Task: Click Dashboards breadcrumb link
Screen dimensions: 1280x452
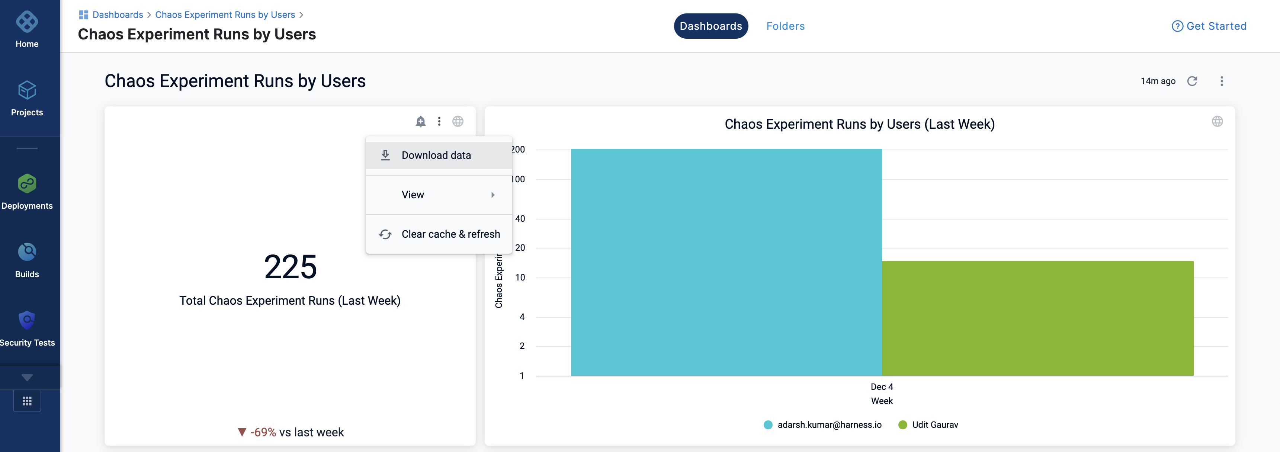Action: click(x=117, y=15)
